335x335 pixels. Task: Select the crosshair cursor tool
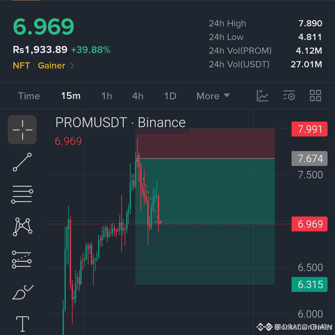click(x=22, y=130)
